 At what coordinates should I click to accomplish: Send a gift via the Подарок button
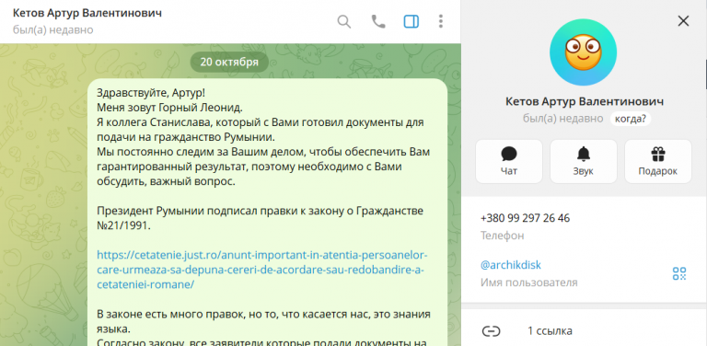point(658,161)
